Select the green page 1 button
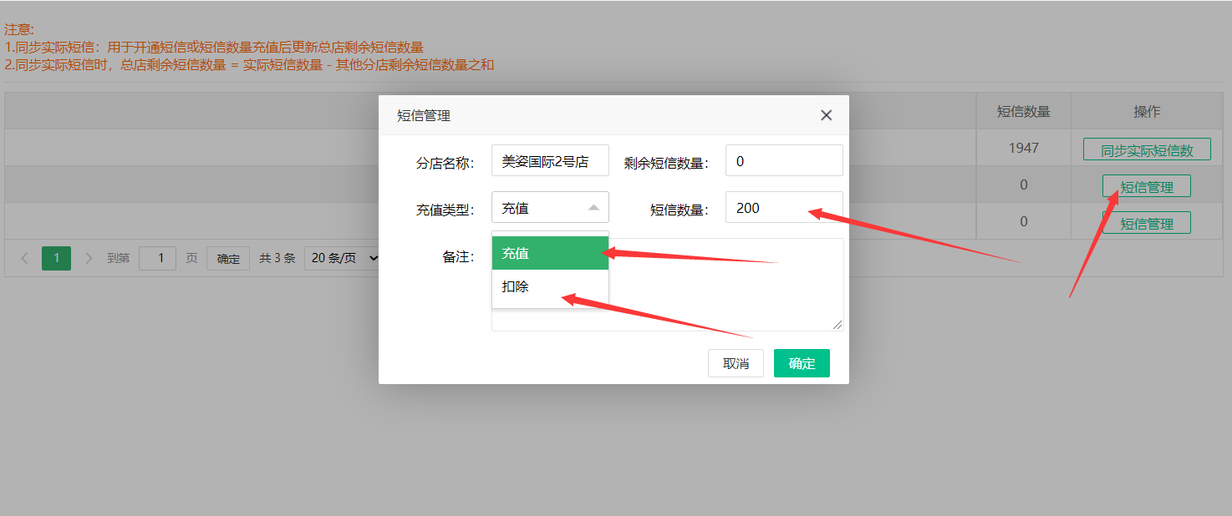Screen dimensions: 1232x516 [56, 258]
